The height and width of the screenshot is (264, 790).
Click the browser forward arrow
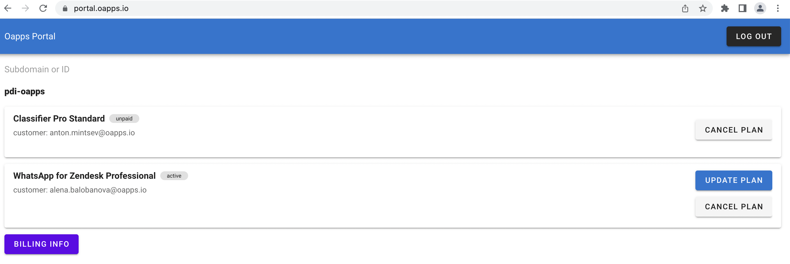[25, 8]
